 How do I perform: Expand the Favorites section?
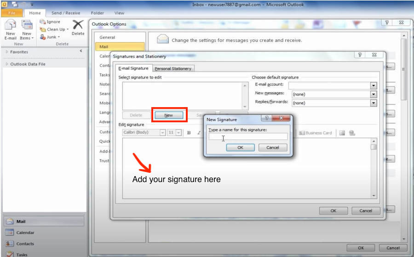coord(7,52)
